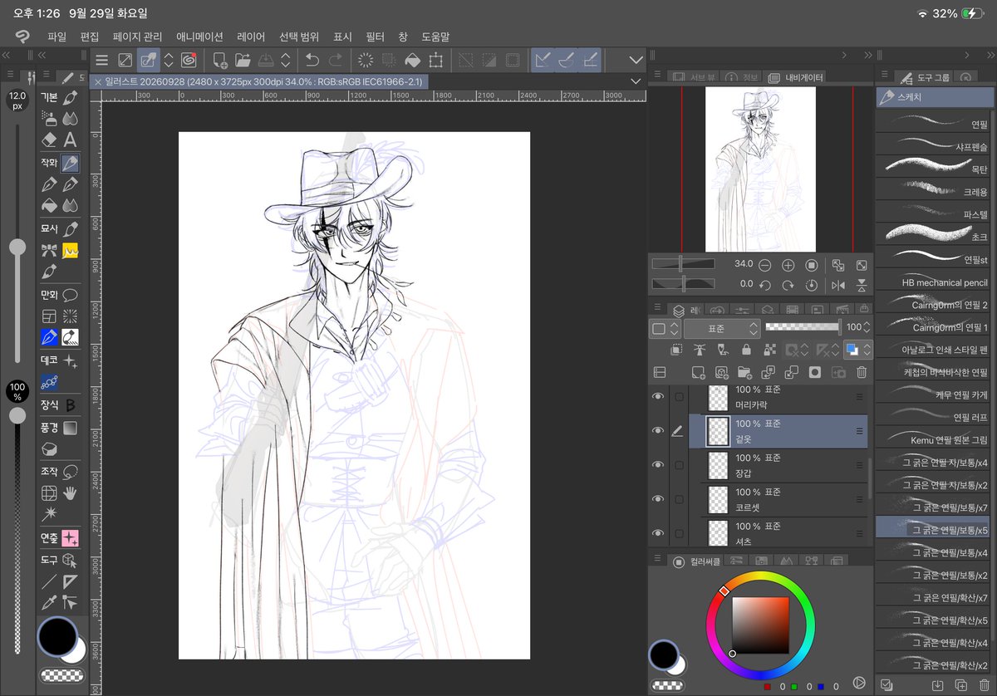This screenshot has width=997, height=696.
Task: Open the canvas tab list chevron
Action: pyautogui.click(x=636, y=81)
